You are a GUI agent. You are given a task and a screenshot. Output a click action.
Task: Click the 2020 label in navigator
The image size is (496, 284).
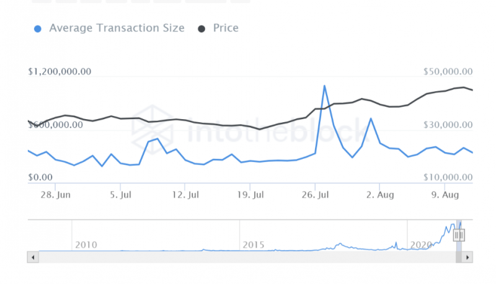421,245
